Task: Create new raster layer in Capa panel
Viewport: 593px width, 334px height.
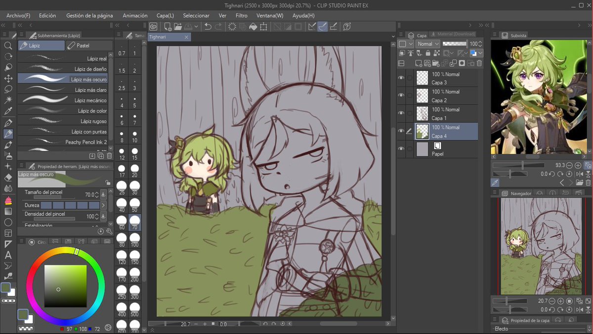Action: pos(419,63)
